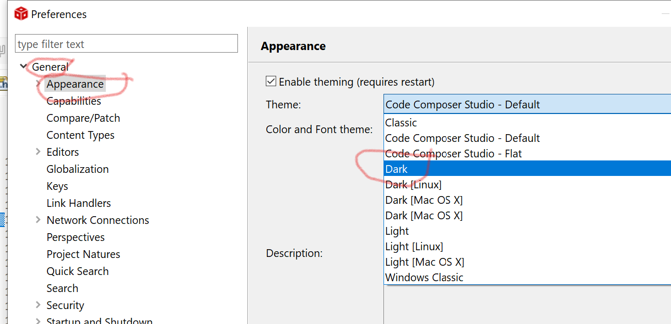Open the Quick Search preferences

tap(77, 271)
